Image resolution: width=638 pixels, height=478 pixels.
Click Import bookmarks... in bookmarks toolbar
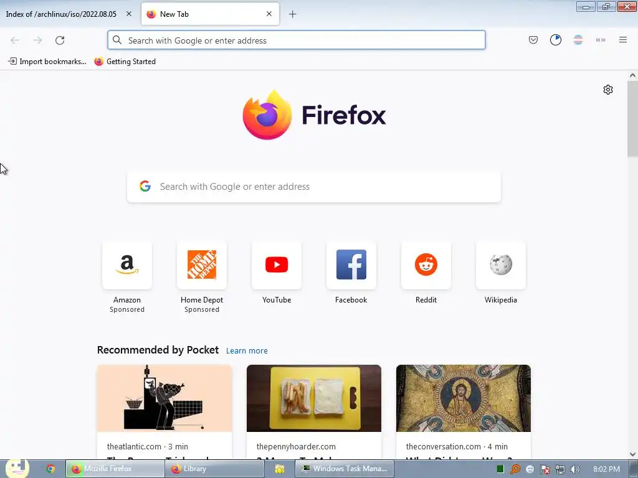[x=47, y=62]
